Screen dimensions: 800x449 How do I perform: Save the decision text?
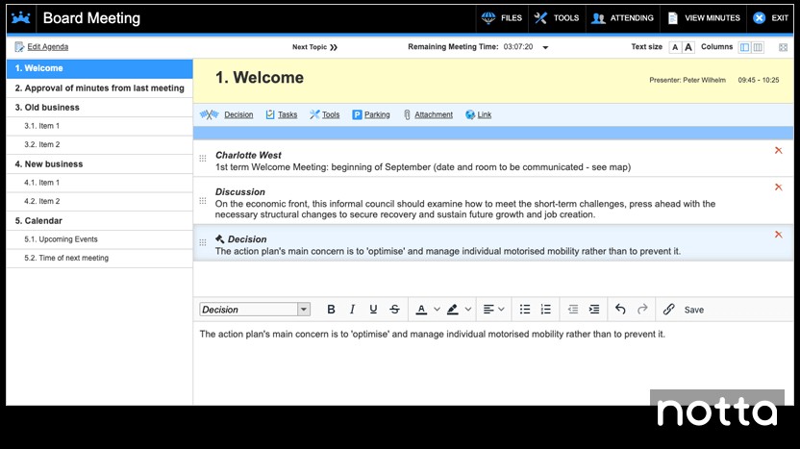pos(693,310)
